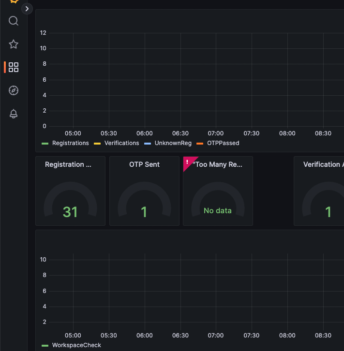Click 05:00 on the top chart axis
The height and width of the screenshot is (351, 344).
[x=73, y=133]
